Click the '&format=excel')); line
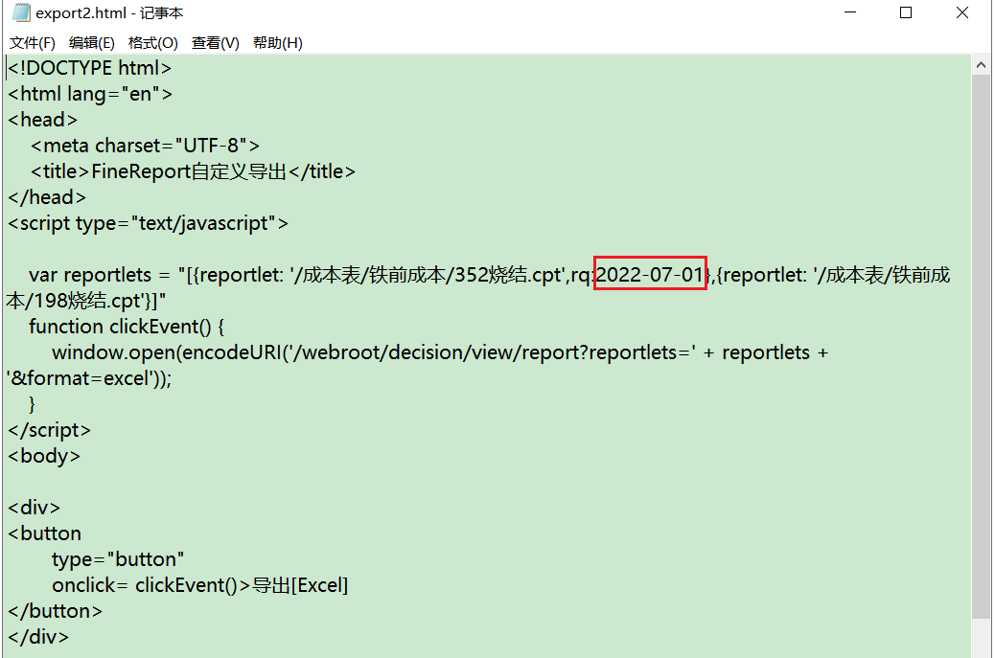Screen dimensions: 995x658 click(89, 378)
